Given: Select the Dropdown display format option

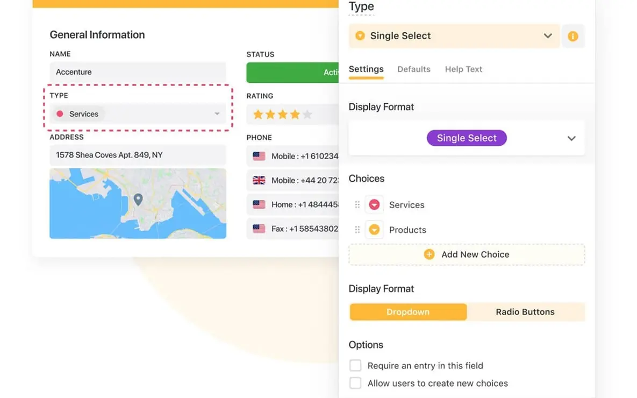Looking at the screenshot, I should 408,312.
